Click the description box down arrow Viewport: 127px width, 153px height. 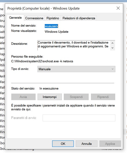coord(112,48)
